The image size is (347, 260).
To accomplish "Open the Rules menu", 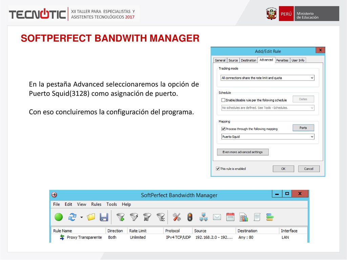I will pos(96,204).
